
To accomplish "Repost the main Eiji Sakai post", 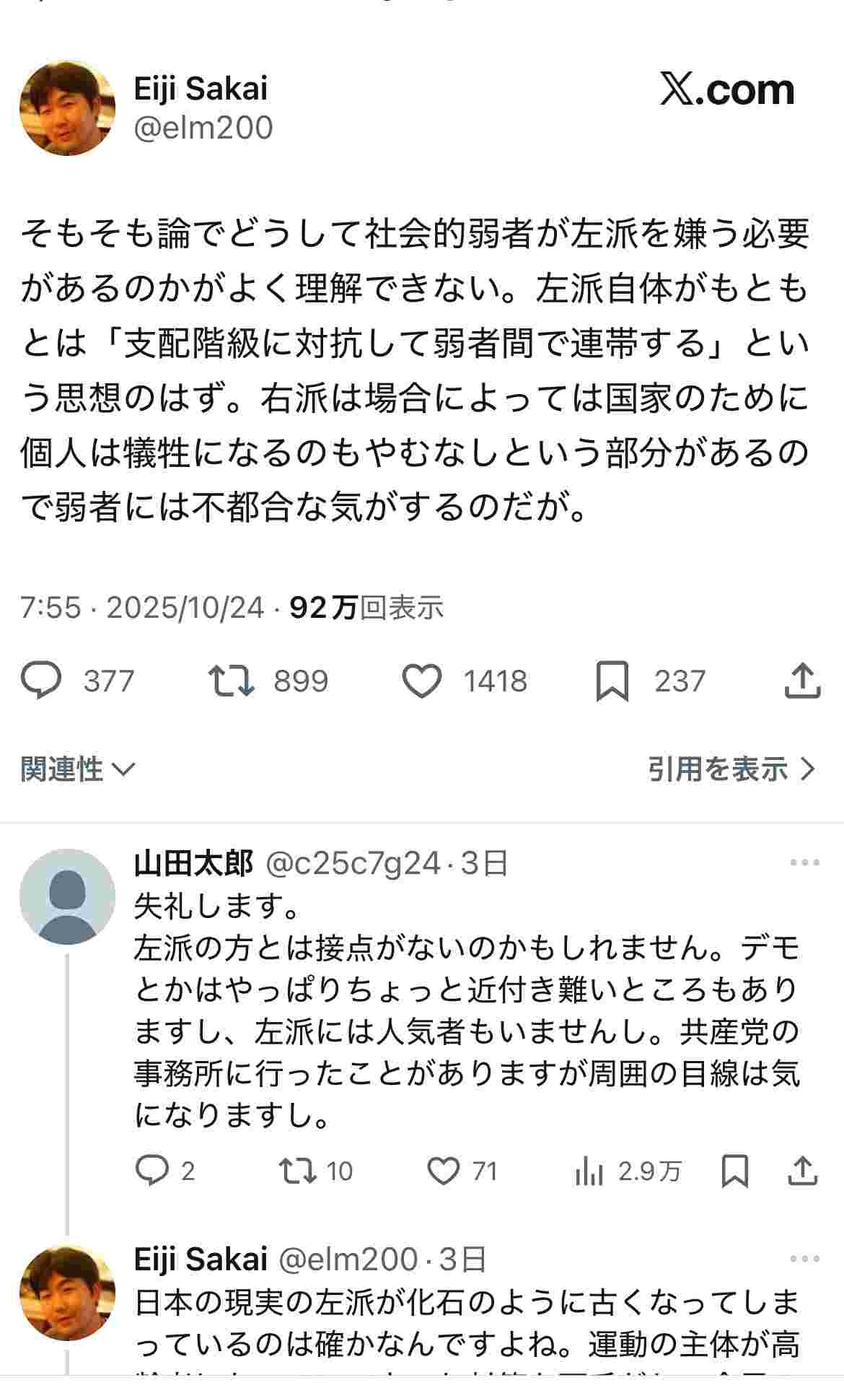I will tap(231, 681).
